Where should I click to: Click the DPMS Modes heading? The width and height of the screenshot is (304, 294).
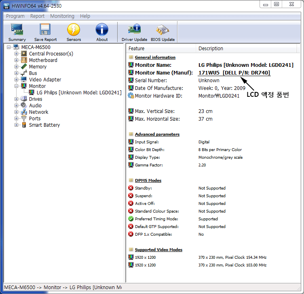tap(148, 180)
